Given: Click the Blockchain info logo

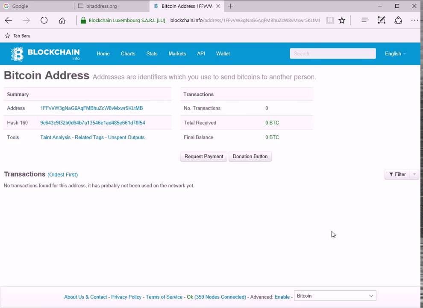Looking at the screenshot, I should 45,54.
